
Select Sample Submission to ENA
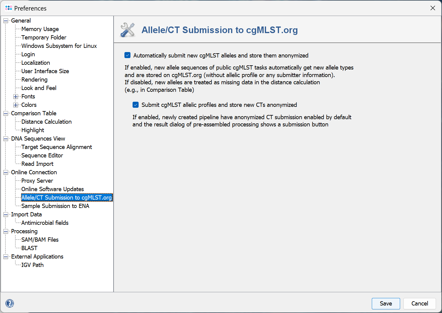click(x=55, y=206)
